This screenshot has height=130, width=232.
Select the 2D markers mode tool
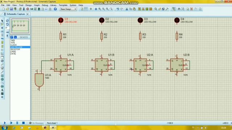[2, 97]
